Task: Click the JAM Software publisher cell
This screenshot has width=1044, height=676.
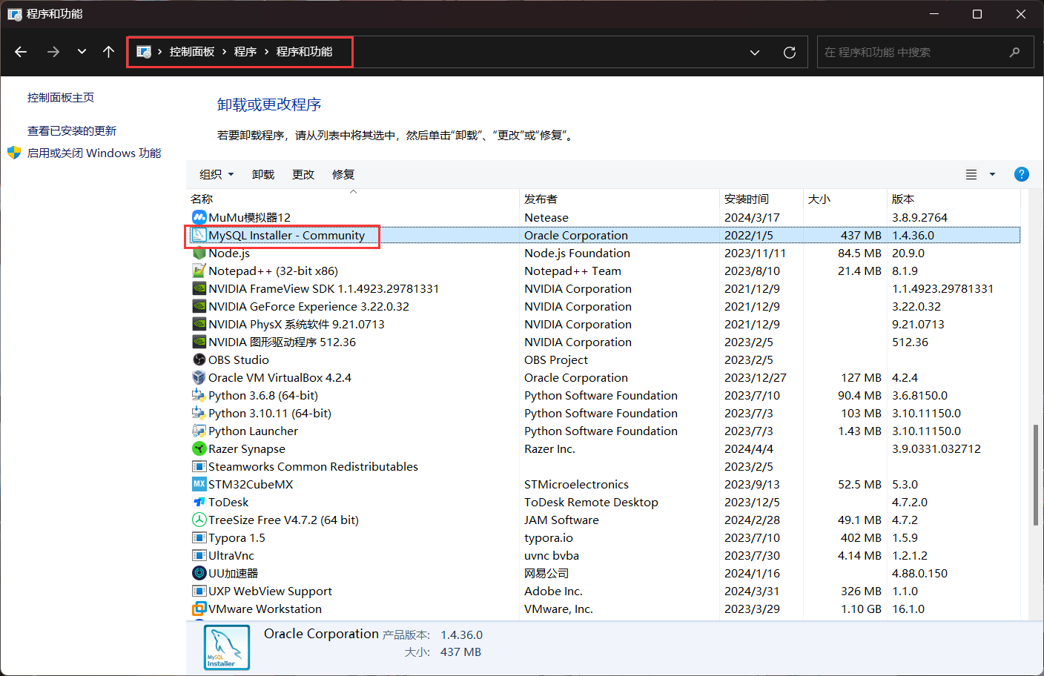Action: coord(561,520)
